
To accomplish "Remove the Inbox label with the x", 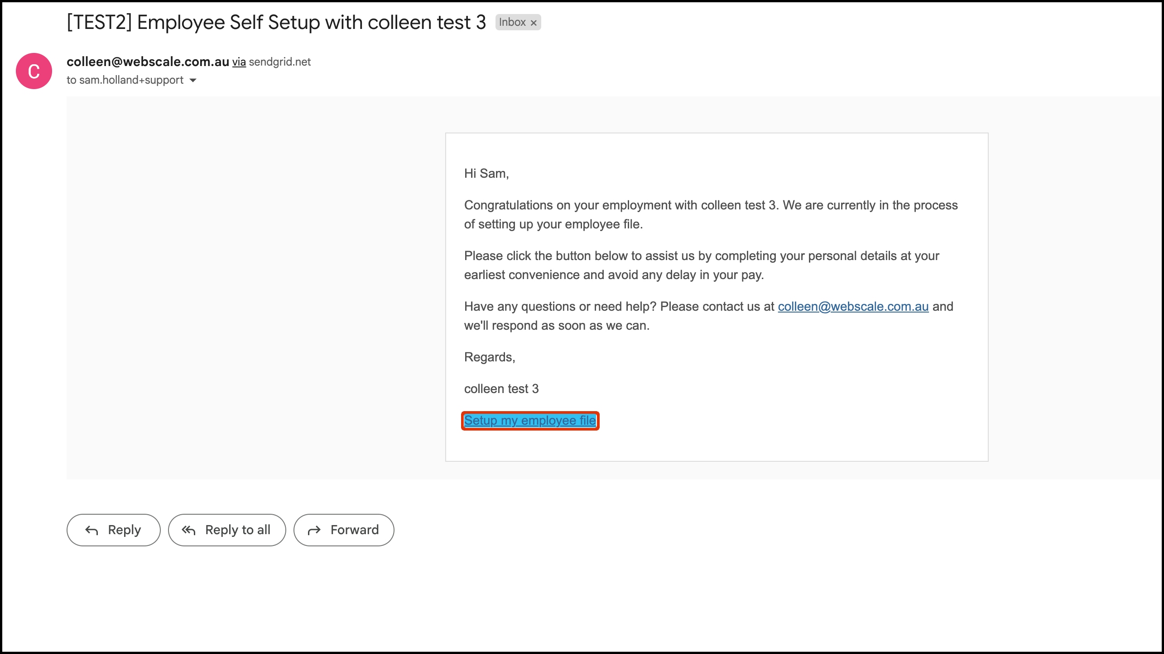I will 534,23.
